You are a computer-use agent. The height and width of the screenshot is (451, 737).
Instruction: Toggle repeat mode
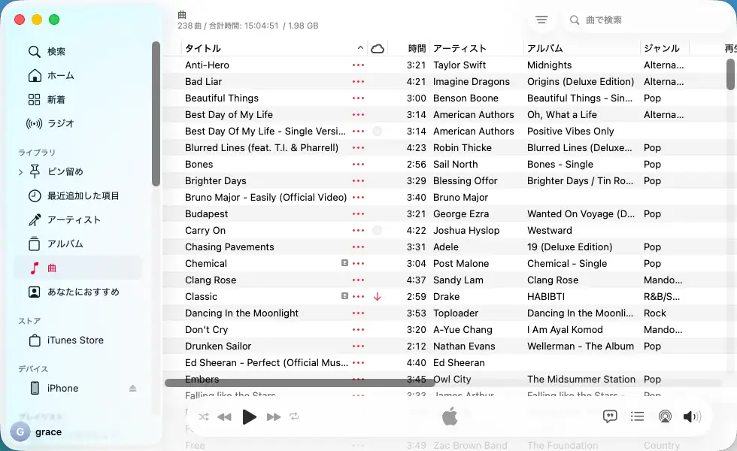(x=294, y=416)
